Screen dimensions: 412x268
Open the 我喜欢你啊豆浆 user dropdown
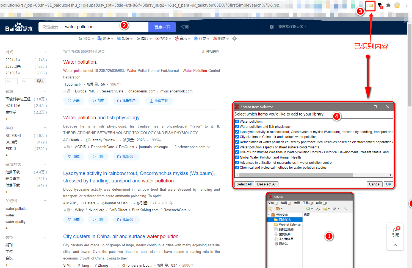(292, 27)
